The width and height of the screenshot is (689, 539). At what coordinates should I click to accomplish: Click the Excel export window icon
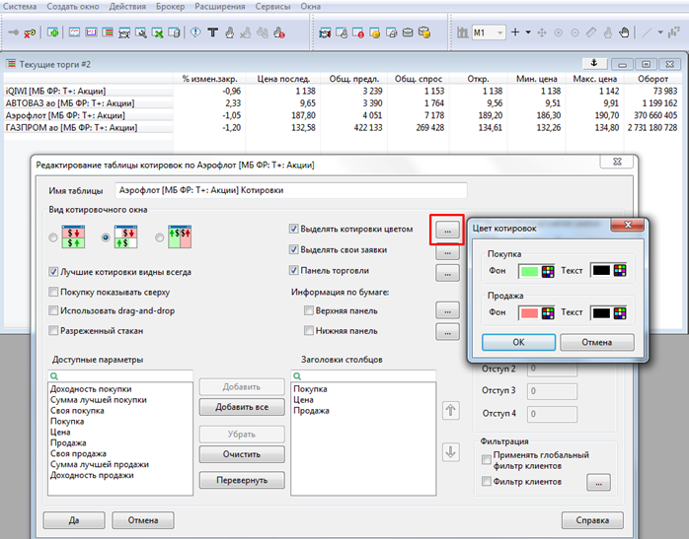click(x=158, y=33)
